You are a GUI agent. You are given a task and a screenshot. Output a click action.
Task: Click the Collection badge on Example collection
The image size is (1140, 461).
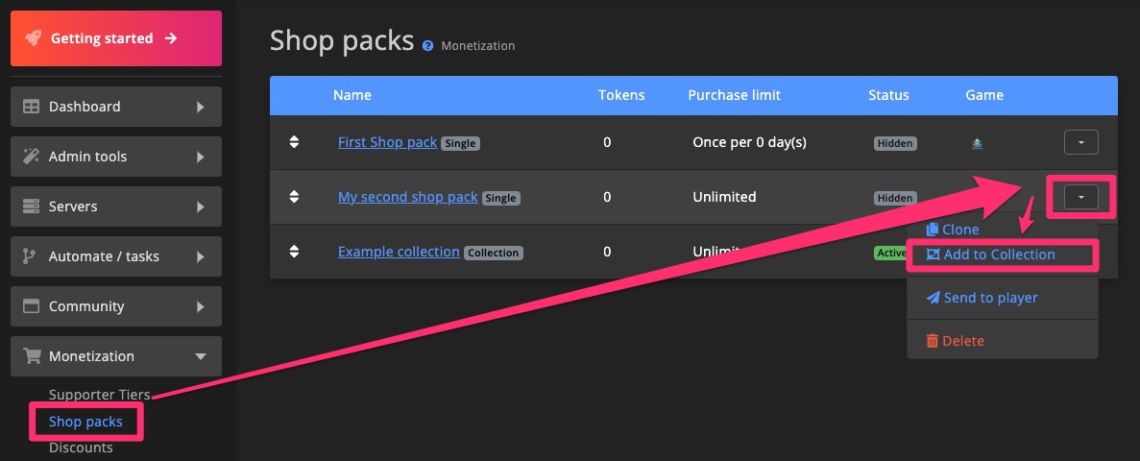493,253
